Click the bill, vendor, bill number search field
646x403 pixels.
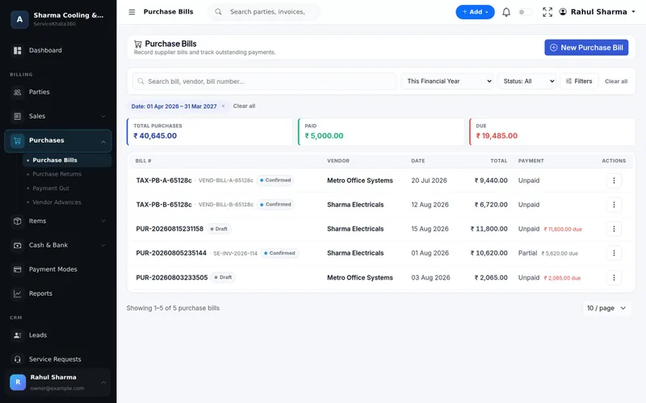[265, 81]
